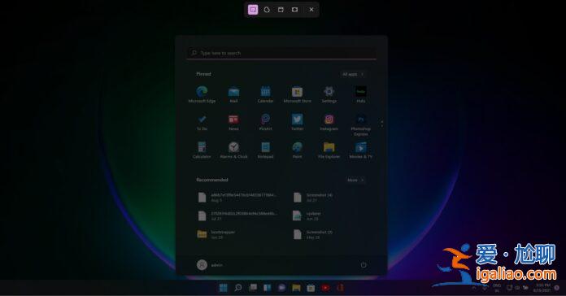Image resolution: width=566 pixels, height=296 pixels.
Task: Open File Explorer from the taskbar
Action: point(296,288)
